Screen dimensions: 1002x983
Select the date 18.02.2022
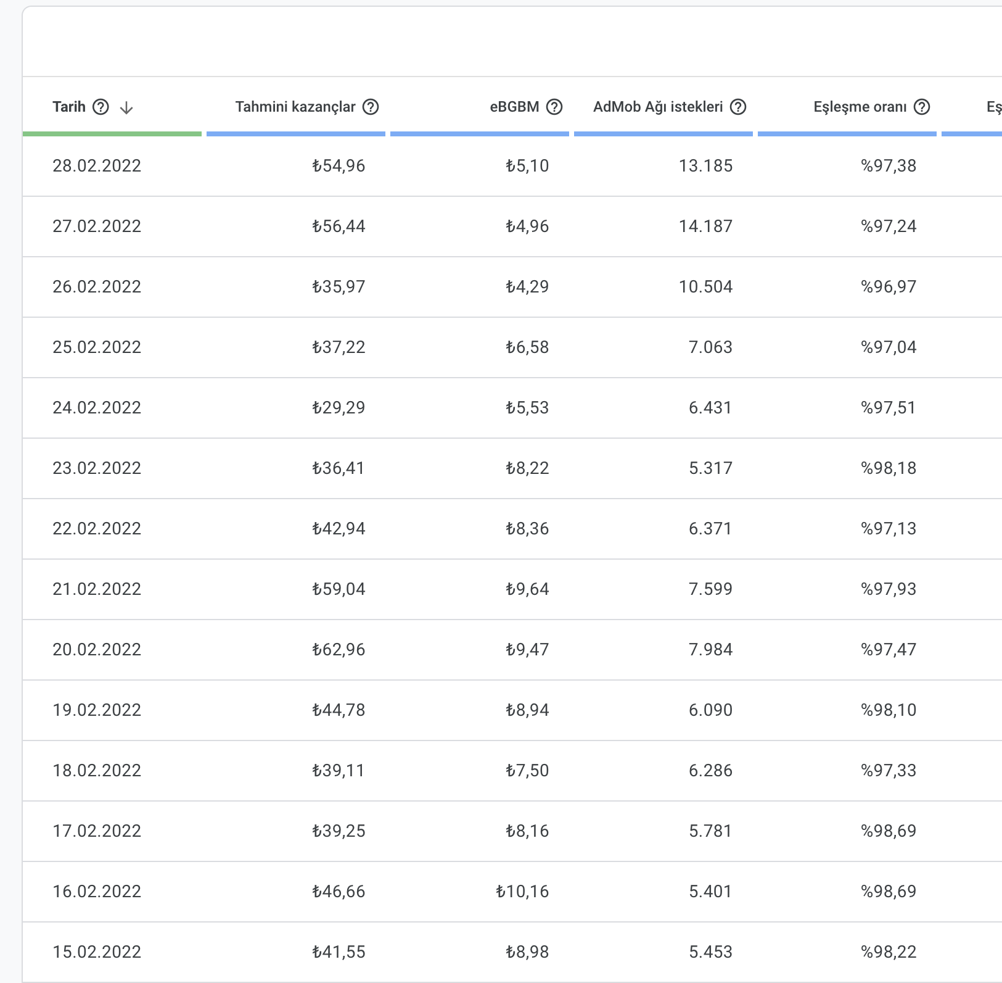pyautogui.click(x=97, y=771)
